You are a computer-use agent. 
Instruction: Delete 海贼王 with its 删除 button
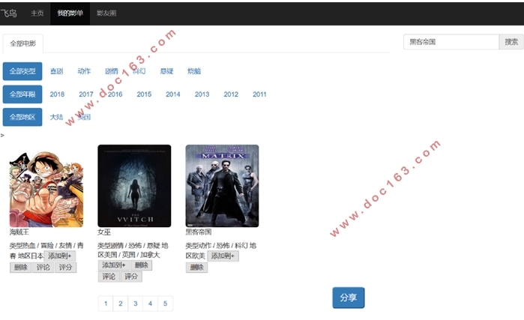click(21, 268)
